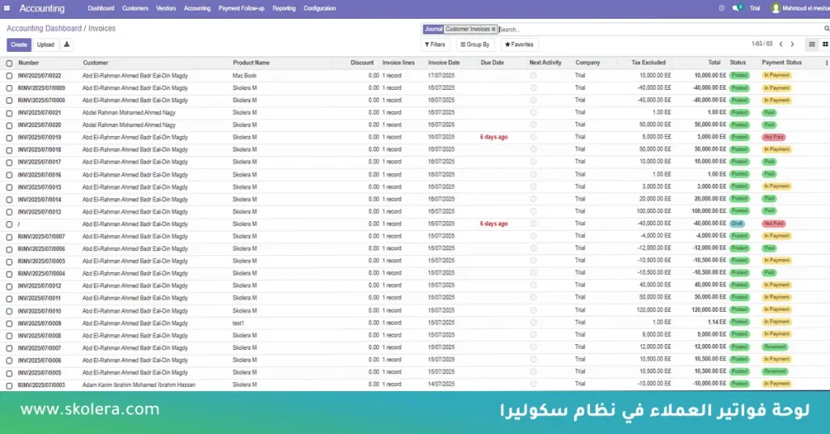
Task: Open the Payment Follow-up menu
Action: coord(242,8)
